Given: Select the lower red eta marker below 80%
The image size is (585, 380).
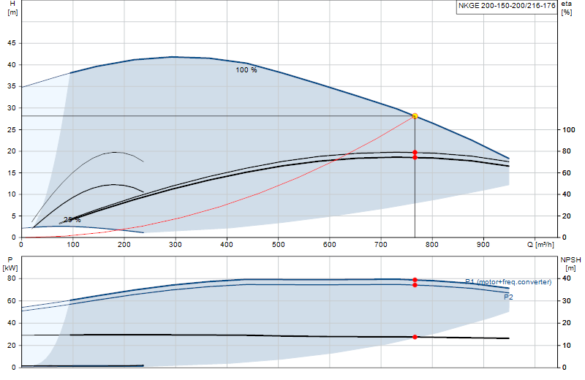Looking at the screenshot, I should coord(415,157).
